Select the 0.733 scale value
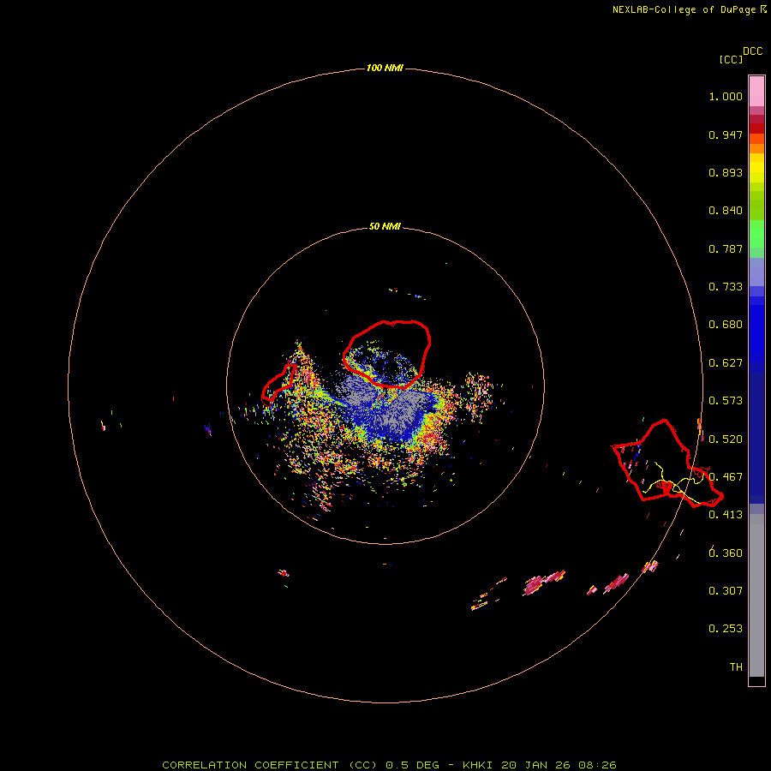Screen dimensions: 771x771 point(726,287)
